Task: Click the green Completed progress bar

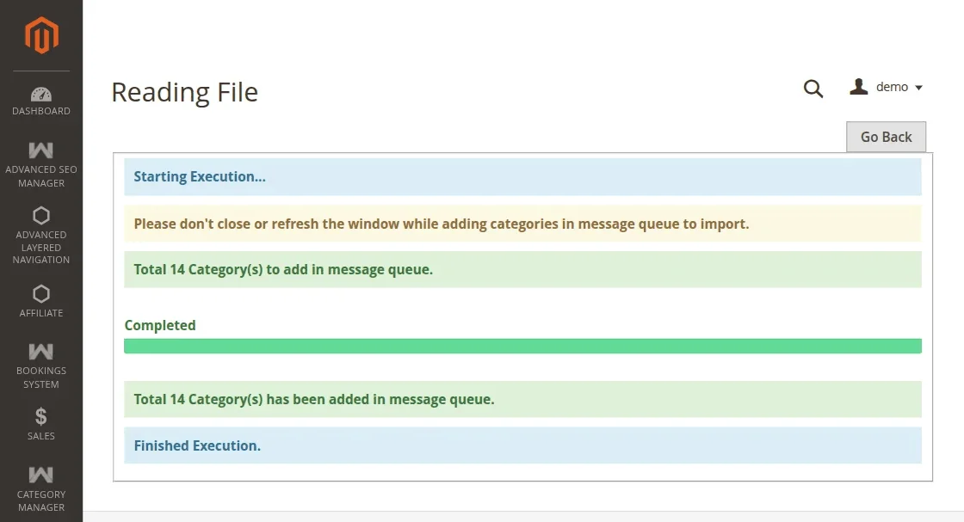Action: coord(522,346)
